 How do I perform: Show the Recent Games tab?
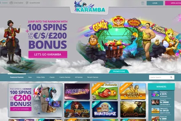coord(93,77)
